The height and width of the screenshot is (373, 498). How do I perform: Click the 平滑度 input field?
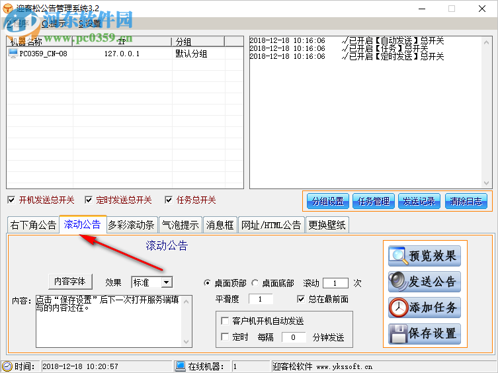261,299
